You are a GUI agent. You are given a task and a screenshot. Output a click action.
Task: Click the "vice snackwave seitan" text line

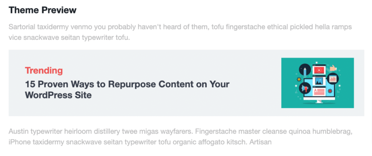[x=69, y=38]
